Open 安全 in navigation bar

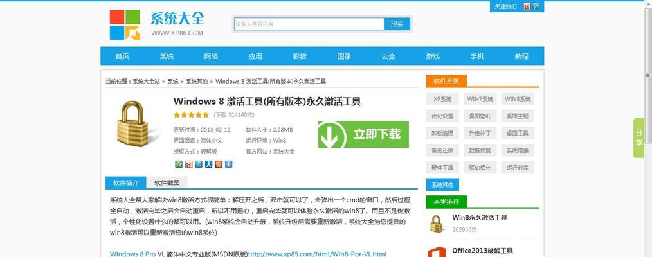click(388, 57)
